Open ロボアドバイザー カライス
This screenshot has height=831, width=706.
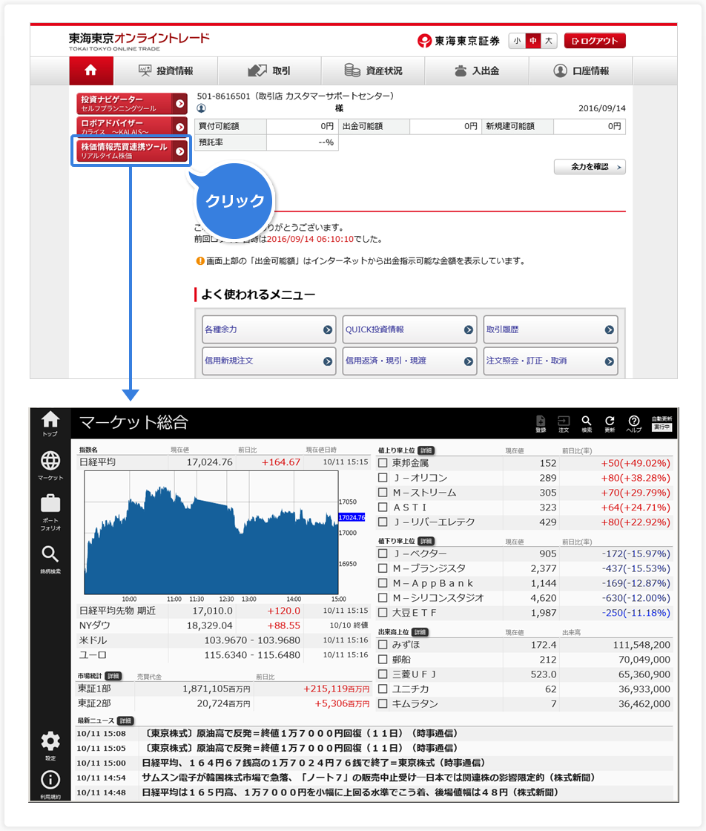tap(131, 126)
